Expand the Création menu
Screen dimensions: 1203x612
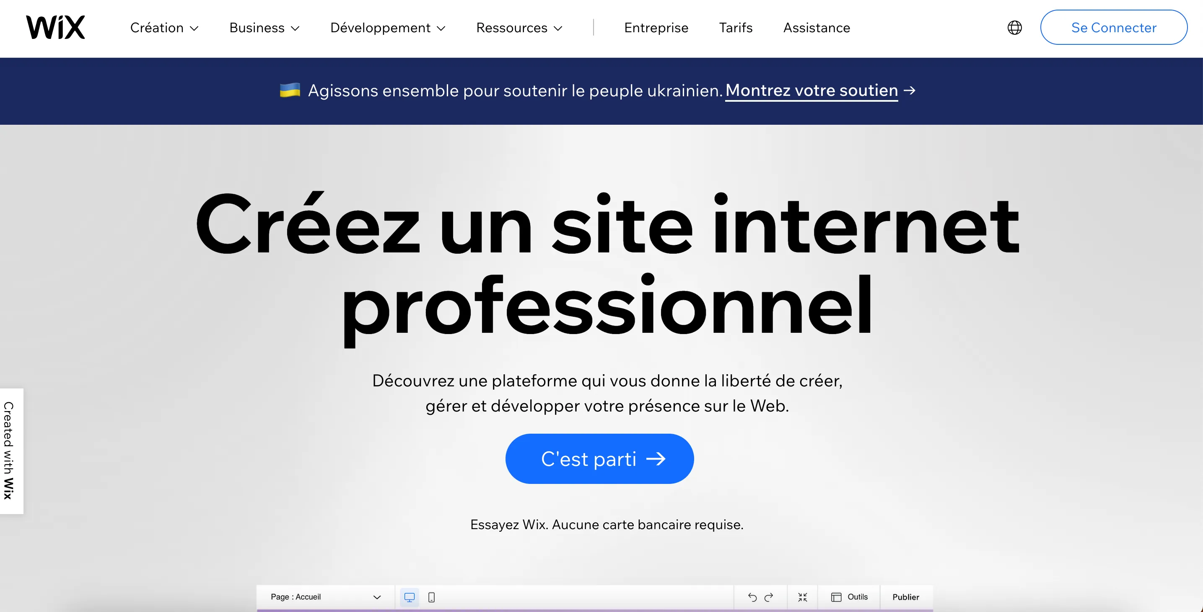(164, 28)
